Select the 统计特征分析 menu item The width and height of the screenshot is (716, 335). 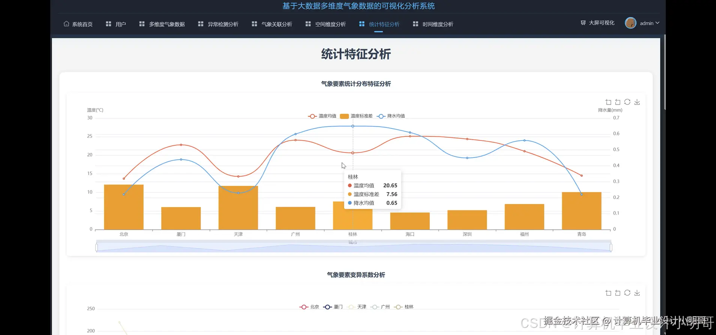coord(379,24)
